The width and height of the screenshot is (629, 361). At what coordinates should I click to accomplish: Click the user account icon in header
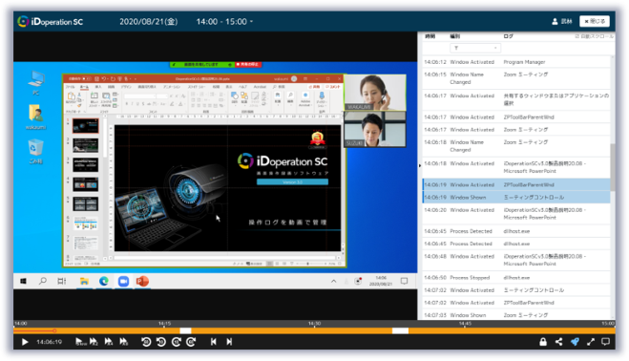pos(555,21)
